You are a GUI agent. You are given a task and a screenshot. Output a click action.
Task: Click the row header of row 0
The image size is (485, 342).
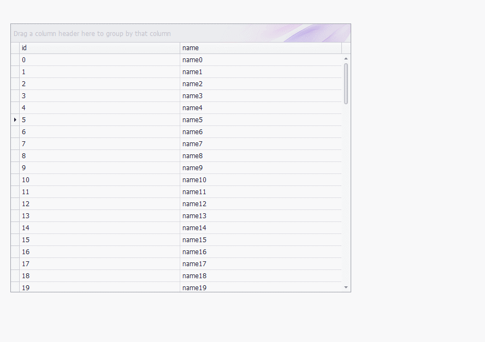coord(15,60)
